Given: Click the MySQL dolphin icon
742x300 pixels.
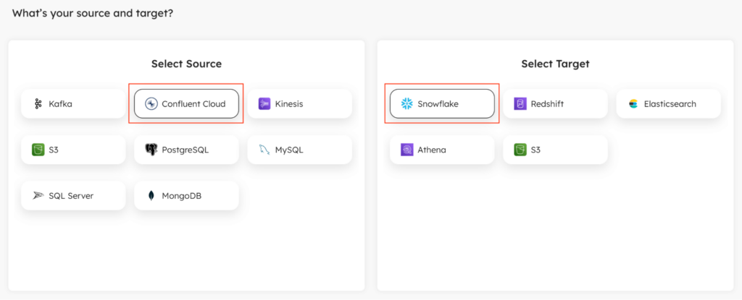Looking at the screenshot, I should (x=264, y=150).
